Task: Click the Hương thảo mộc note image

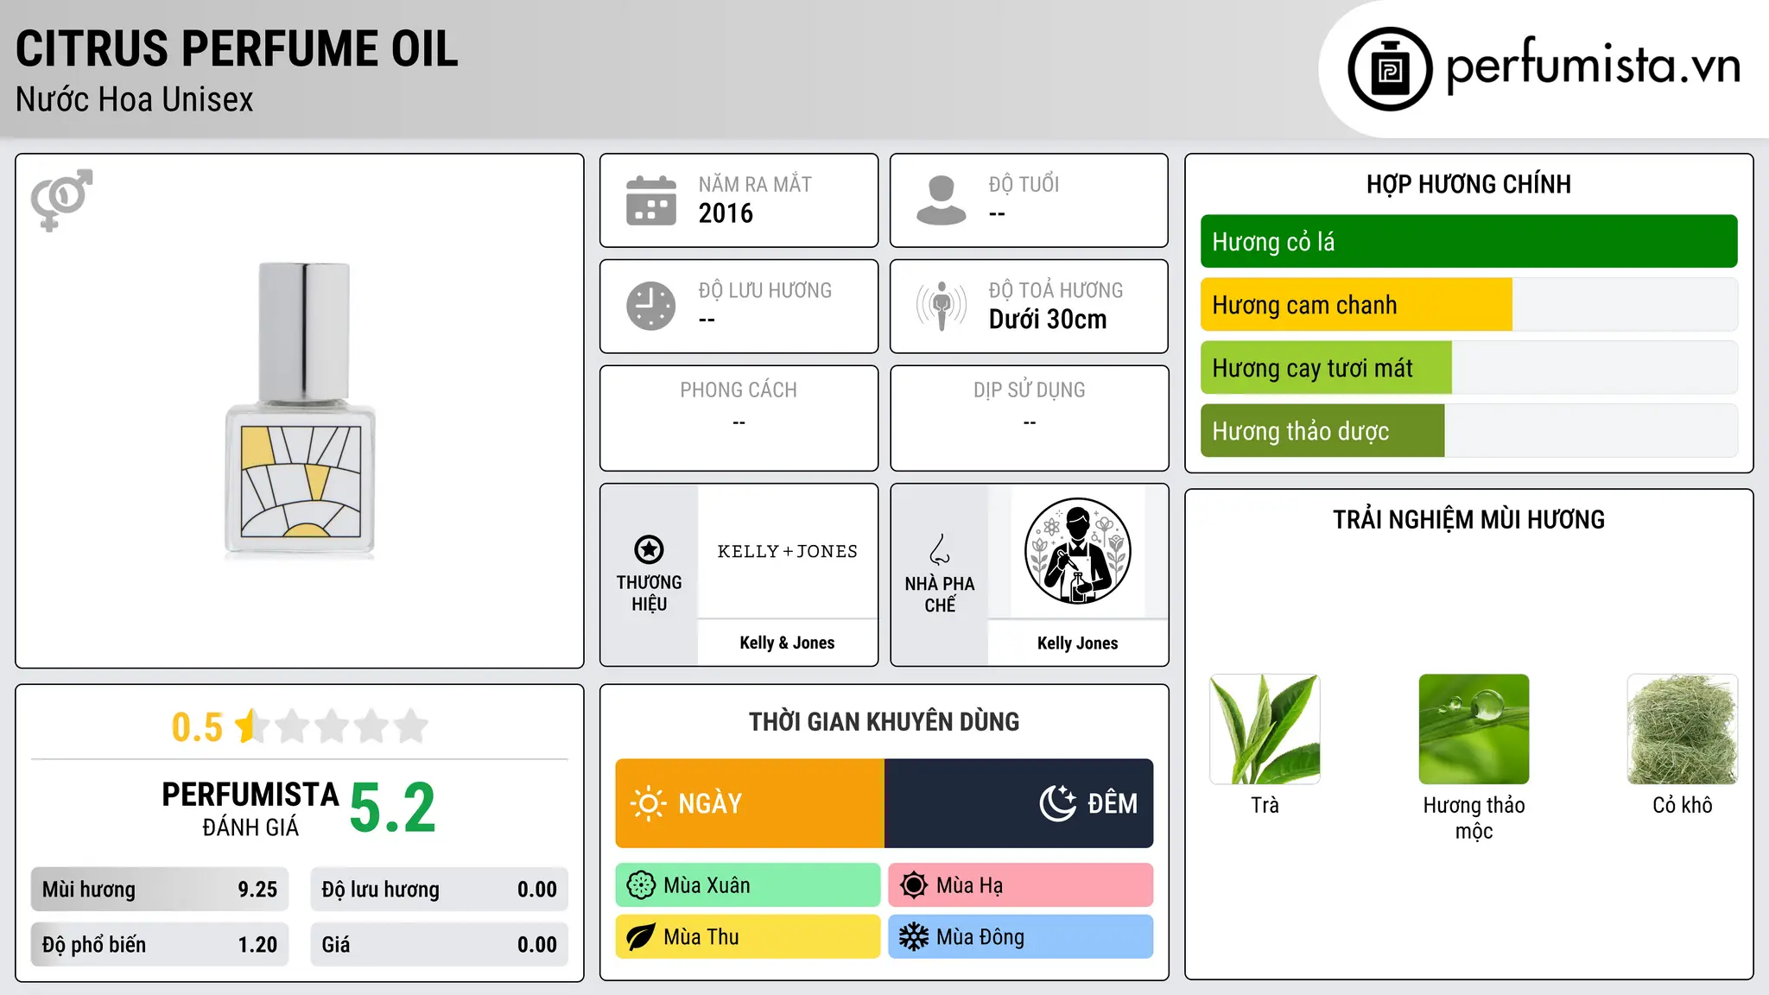Action: point(1474,729)
